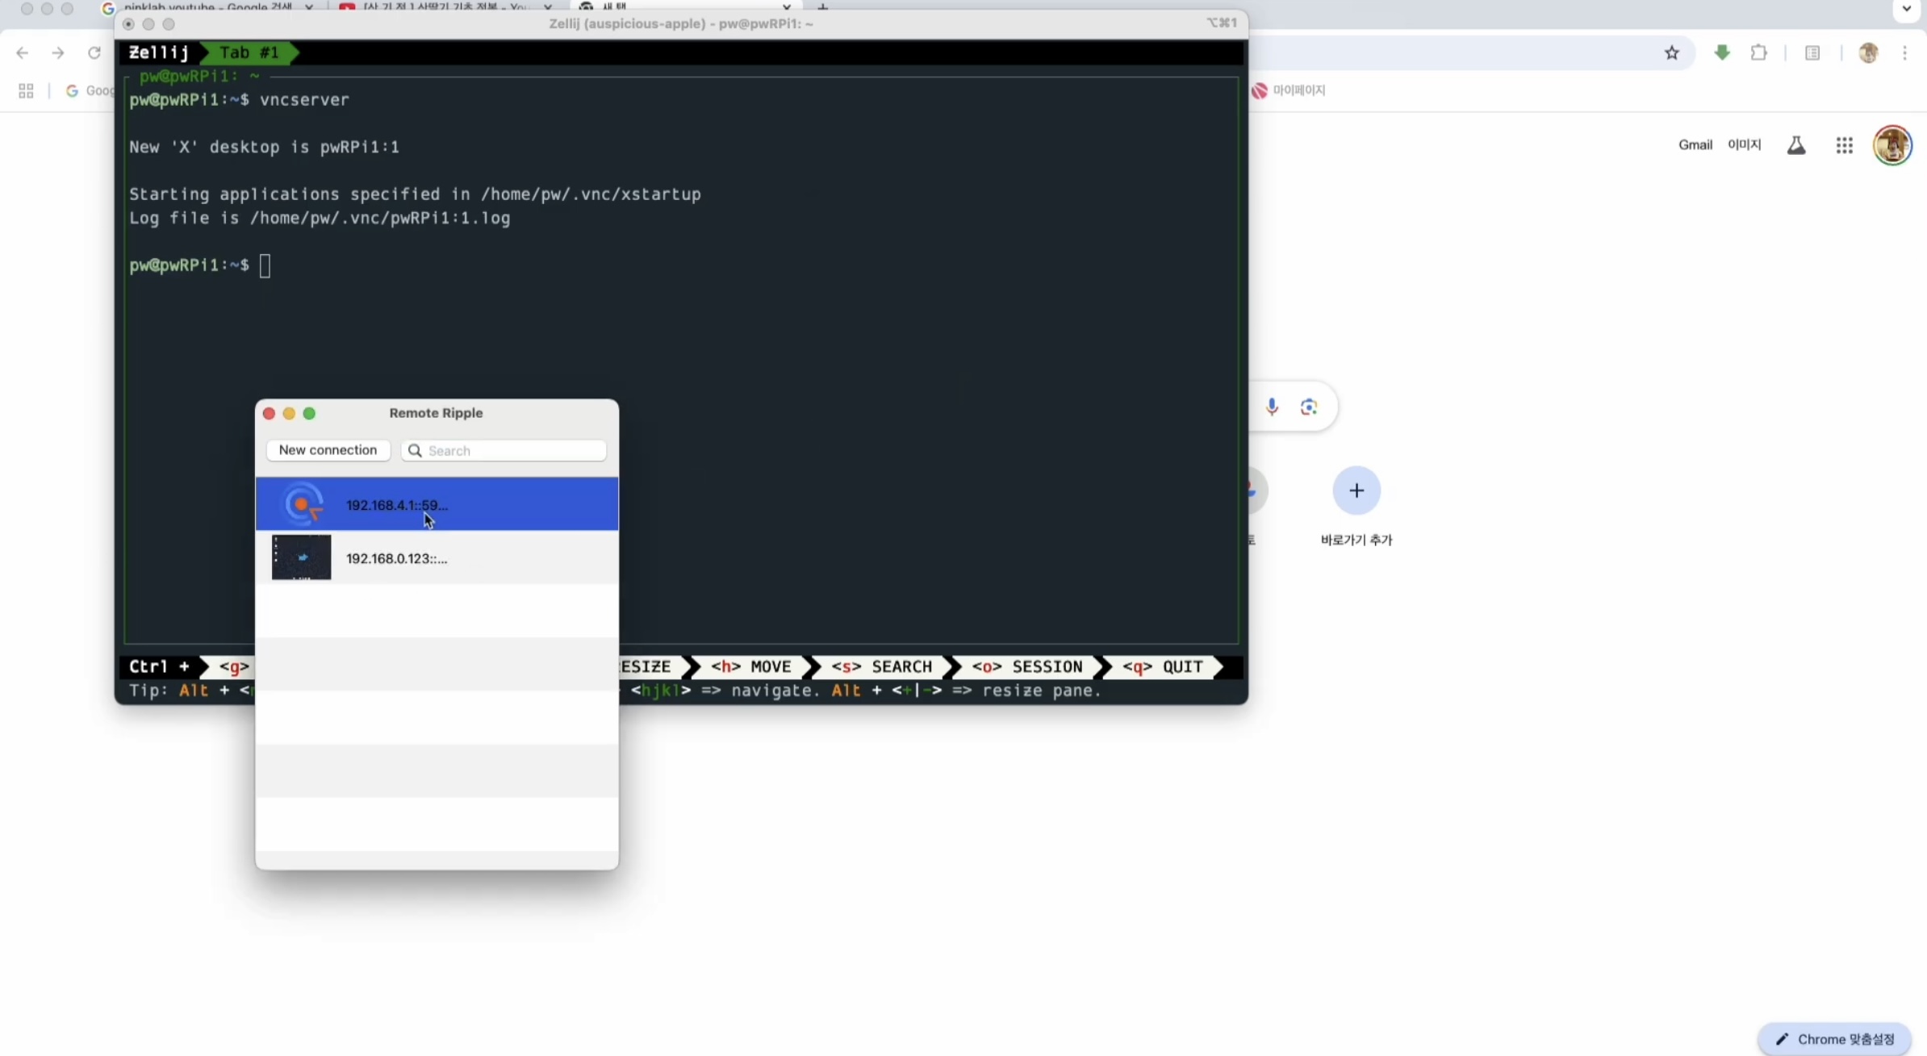Click the add shortcut plus icon

coord(1356,490)
